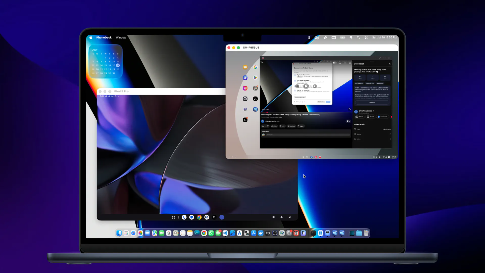Expand the video description with '...more'

(280, 117)
